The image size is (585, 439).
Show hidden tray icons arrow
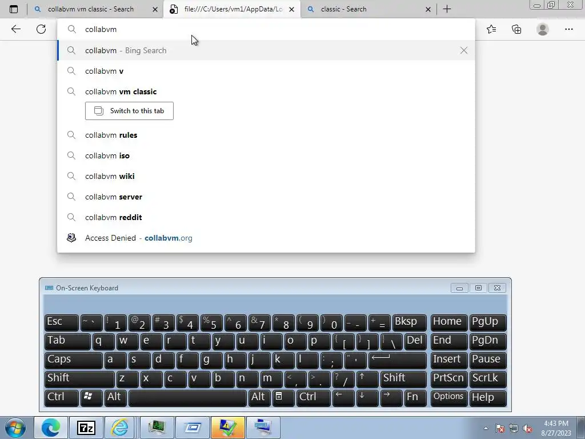(x=486, y=428)
